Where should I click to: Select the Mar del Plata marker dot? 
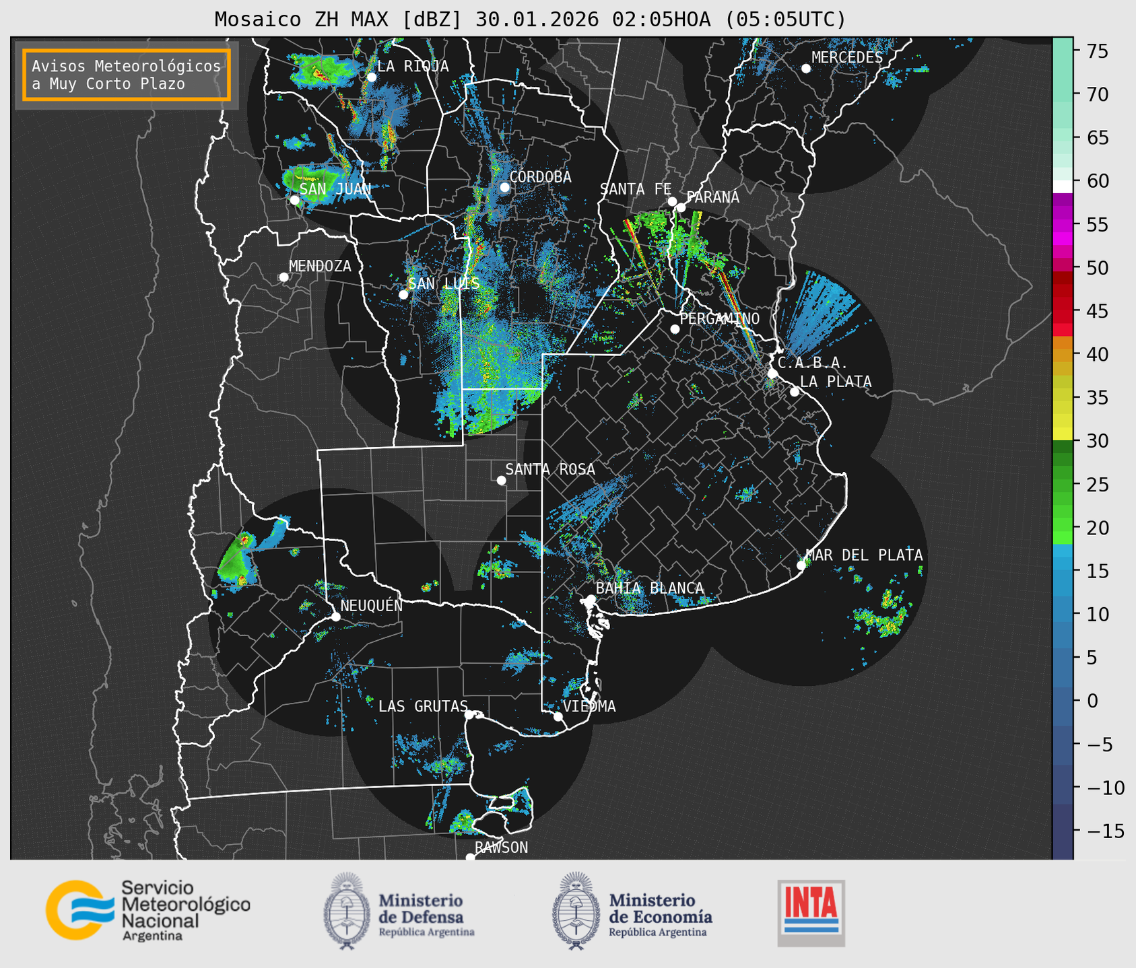click(801, 565)
